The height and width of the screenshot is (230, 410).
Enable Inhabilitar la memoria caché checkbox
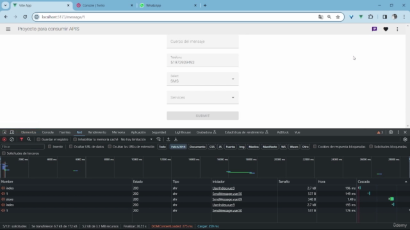coord(75,139)
